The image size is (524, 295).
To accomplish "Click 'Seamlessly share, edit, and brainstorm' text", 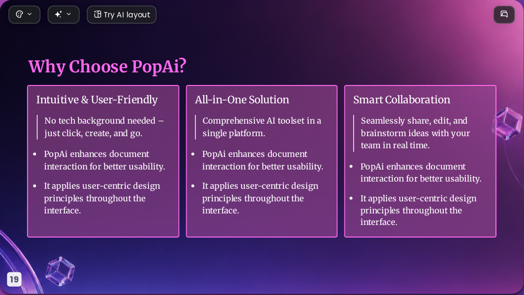I will coord(416,133).
